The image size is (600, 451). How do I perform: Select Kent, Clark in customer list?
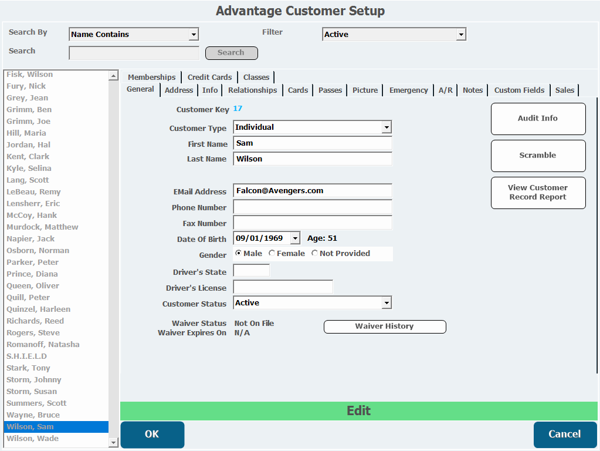56,157
